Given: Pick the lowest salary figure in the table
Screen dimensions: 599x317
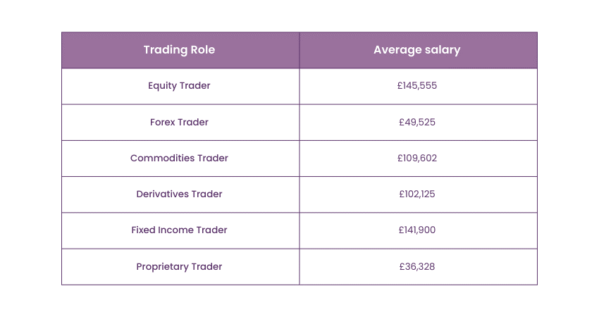Looking at the screenshot, I should coord(416,266).
